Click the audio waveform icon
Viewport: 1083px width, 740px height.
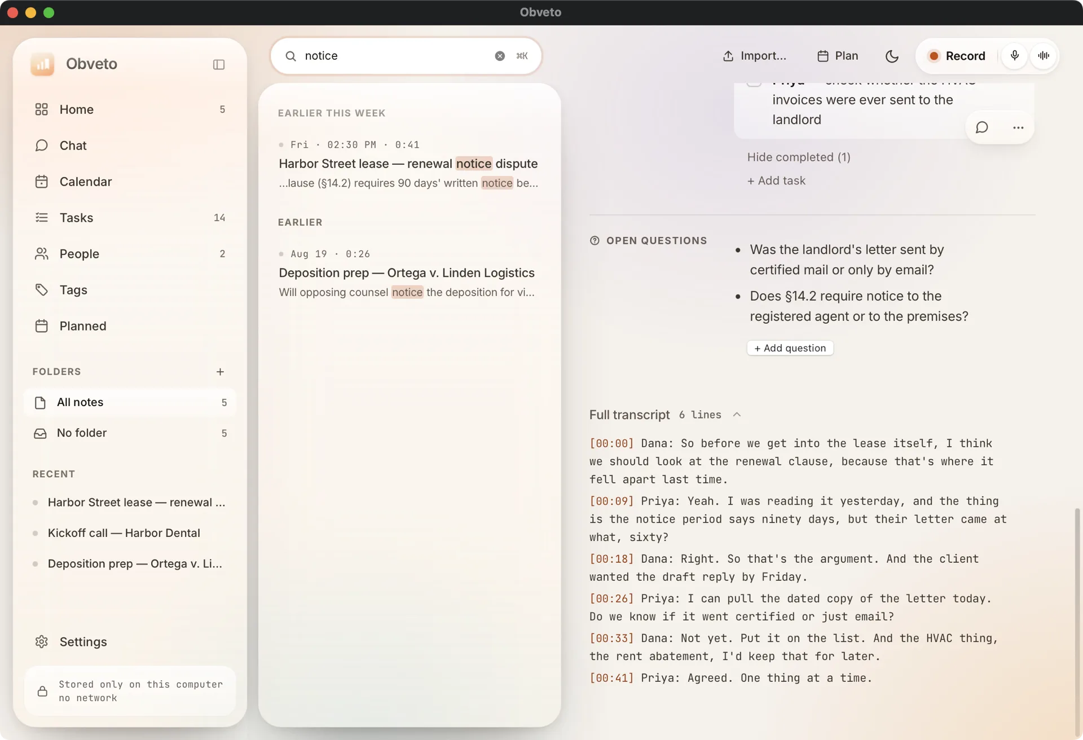tap(1044, 56)
